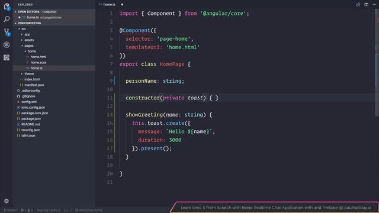Click the git icon beside .gitignore
Image resolution: width=379 pixels, height=213 pixels.
pyautogui.click(x=18, y=96)
